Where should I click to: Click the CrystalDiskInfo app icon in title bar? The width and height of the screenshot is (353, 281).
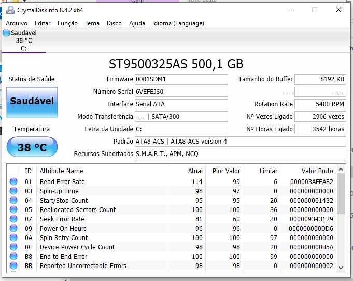point(10,10)
